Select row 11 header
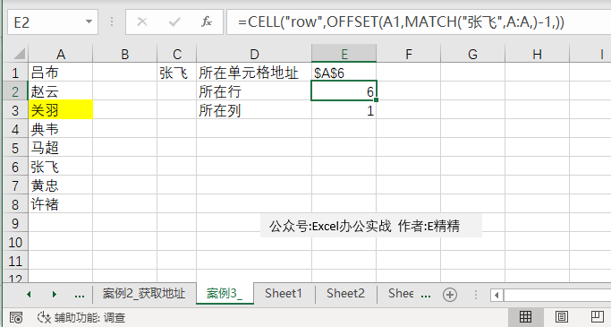Screen dimensions: 611x327 pyautogui.click(x=15, y=261)
